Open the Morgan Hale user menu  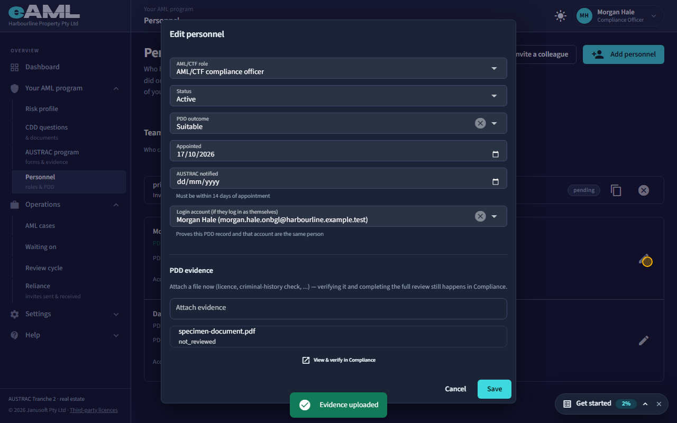pos(619,16)
